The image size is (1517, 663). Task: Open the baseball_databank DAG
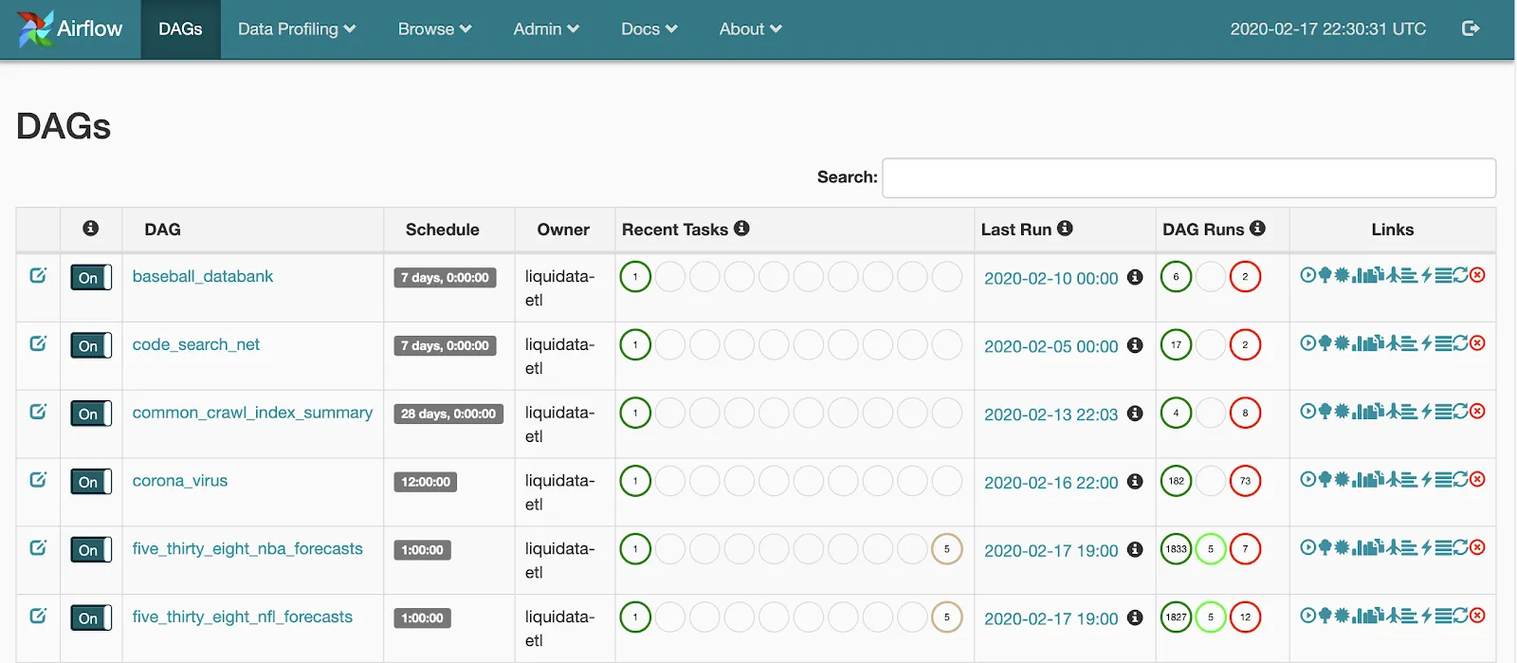(203, 276)
